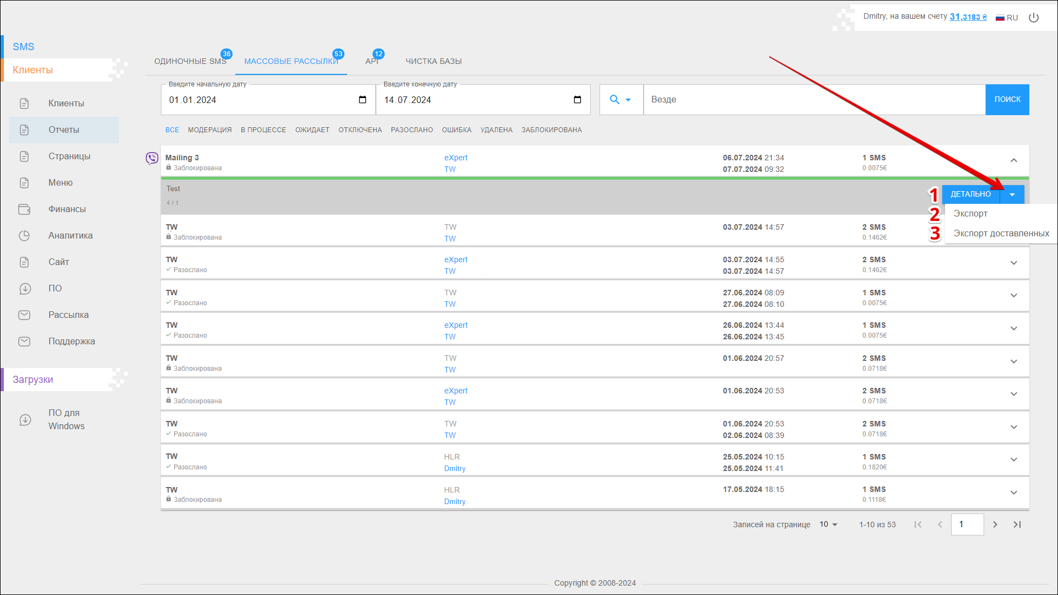The image size is (1058, 595).
Task: Open arrow dropdown next to ДЕТАЛЬНО
Action: click(1012, 194)
